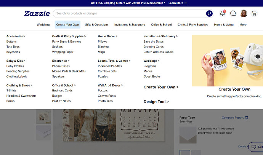The height and width of the screenshot is (155, 263).
Task: Select Guest Books link
Action: [x=152, y=77]
